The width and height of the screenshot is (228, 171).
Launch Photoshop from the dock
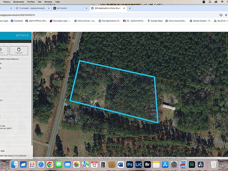tap(130, 165)
